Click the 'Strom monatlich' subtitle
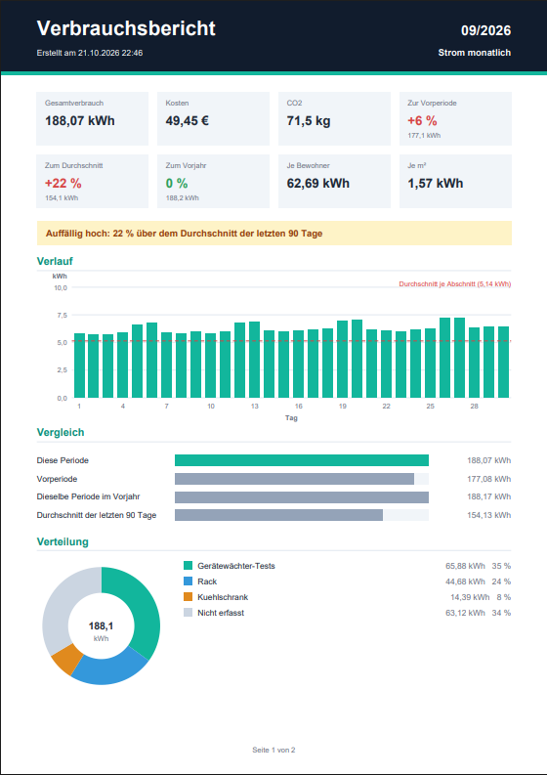Viewport: 547px width, 775px height. pyautogui.click(x=475, y=53)
